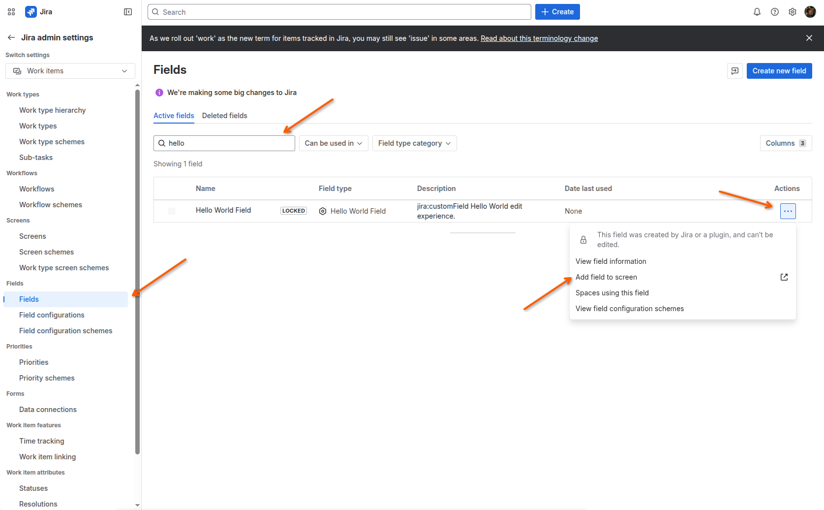Collapse the sidebar with panel icon
The height and width of the screenshot is (510, 824).
(128, 12)
